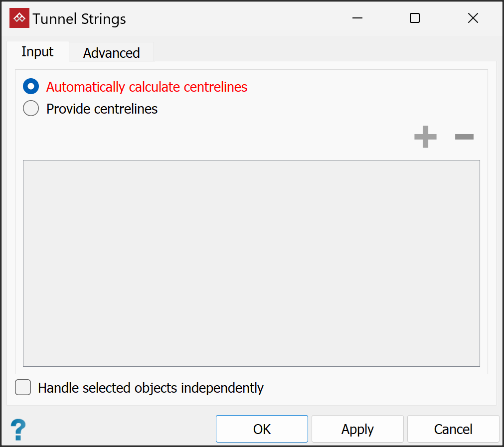Click the Tunnel Strings title bar text

point(79,19)
